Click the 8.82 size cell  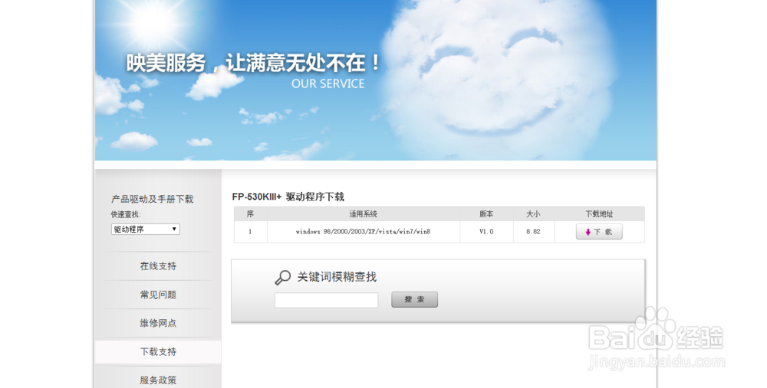[x=533, y=232]
